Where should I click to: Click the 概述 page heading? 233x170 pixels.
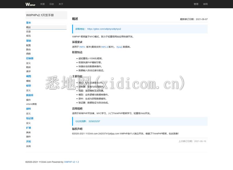(75, 19)
